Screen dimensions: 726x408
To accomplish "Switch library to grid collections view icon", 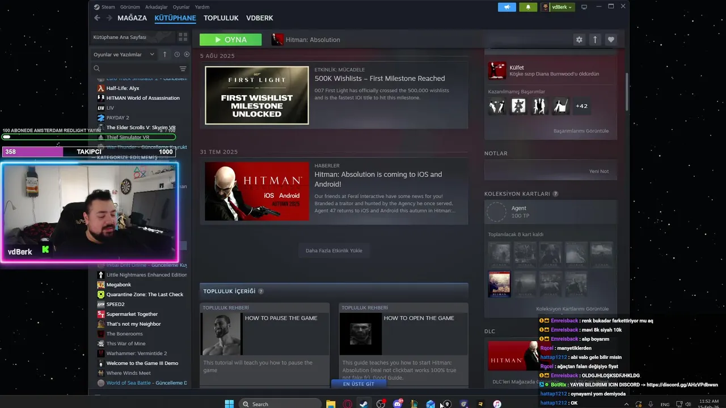I will (183, 37).
